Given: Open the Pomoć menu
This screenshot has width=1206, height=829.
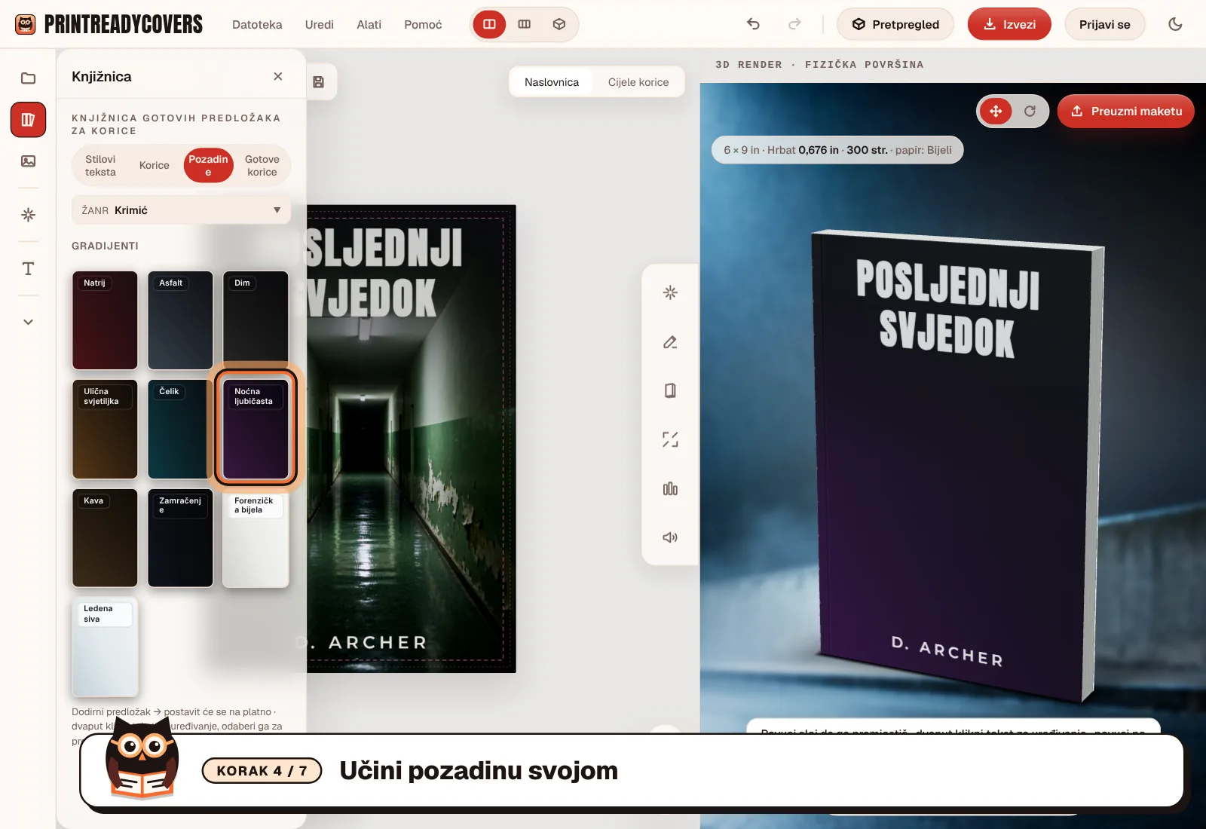Looking at the screenshot, I should pyautogui.click(x=423, y=25).
